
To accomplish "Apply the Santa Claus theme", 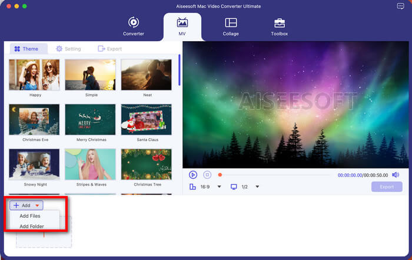I will (x=147, y=120).
